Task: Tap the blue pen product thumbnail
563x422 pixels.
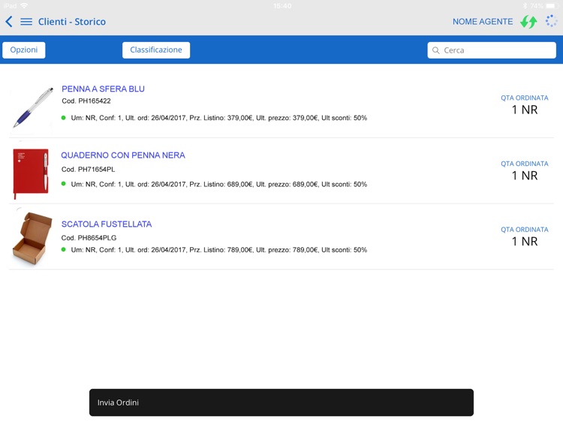Action: point(32,107)
